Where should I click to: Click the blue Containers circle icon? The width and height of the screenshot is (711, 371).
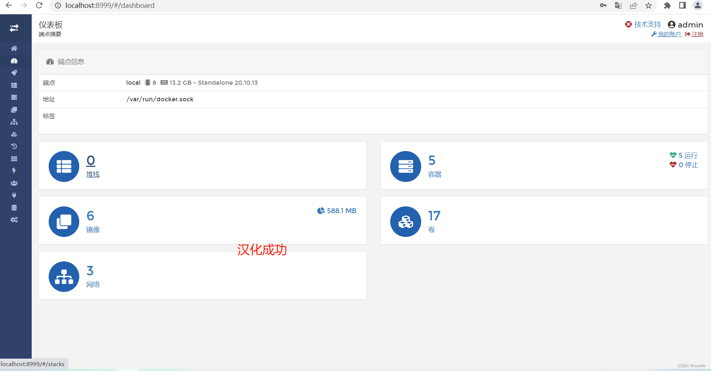coord(406,166)
